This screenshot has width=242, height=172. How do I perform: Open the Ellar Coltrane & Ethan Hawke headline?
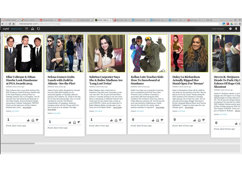(22, 80)
